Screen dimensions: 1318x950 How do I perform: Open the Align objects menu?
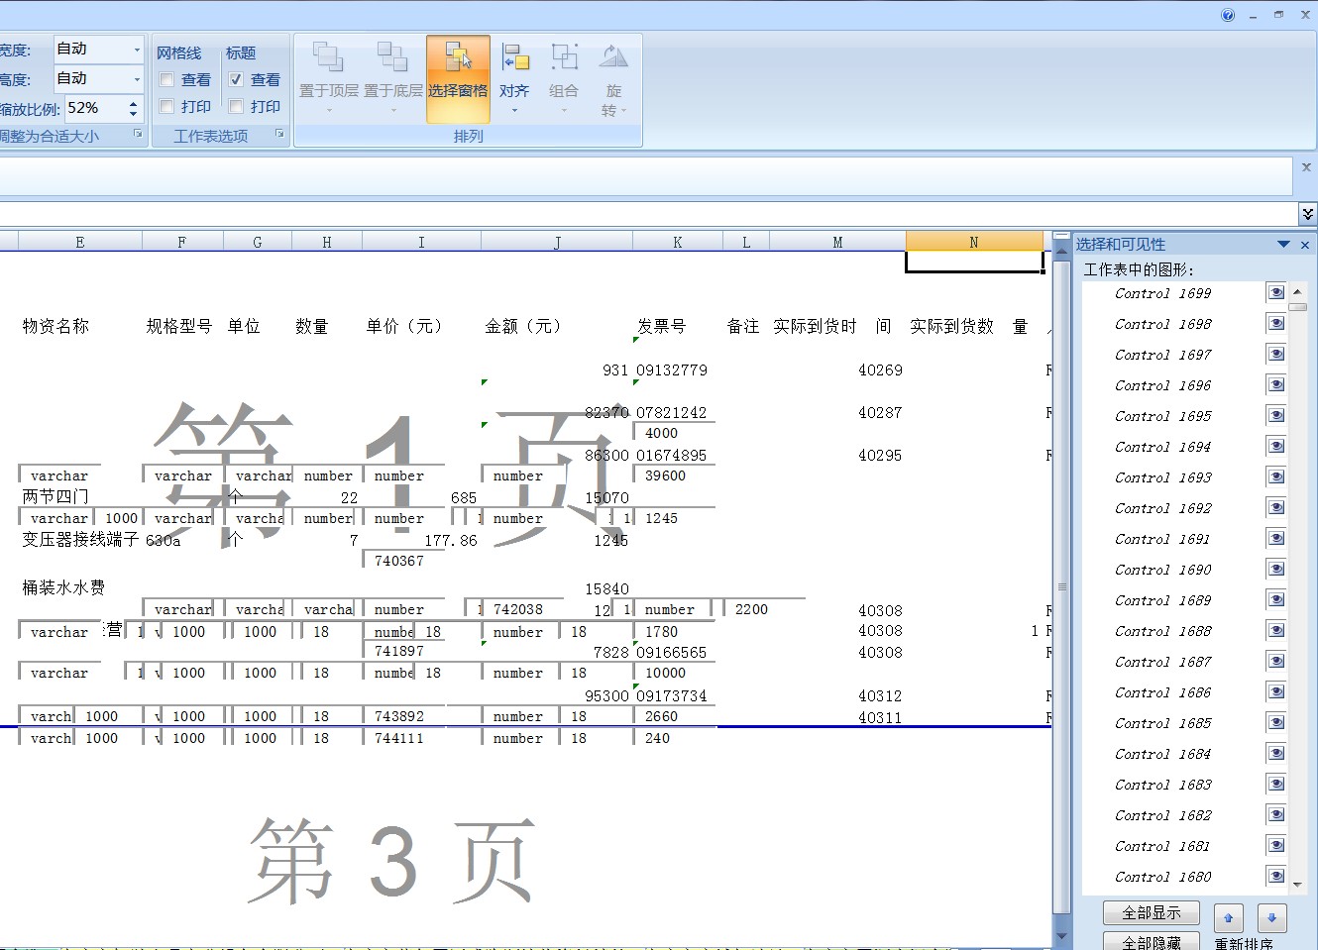pos(514,79)
